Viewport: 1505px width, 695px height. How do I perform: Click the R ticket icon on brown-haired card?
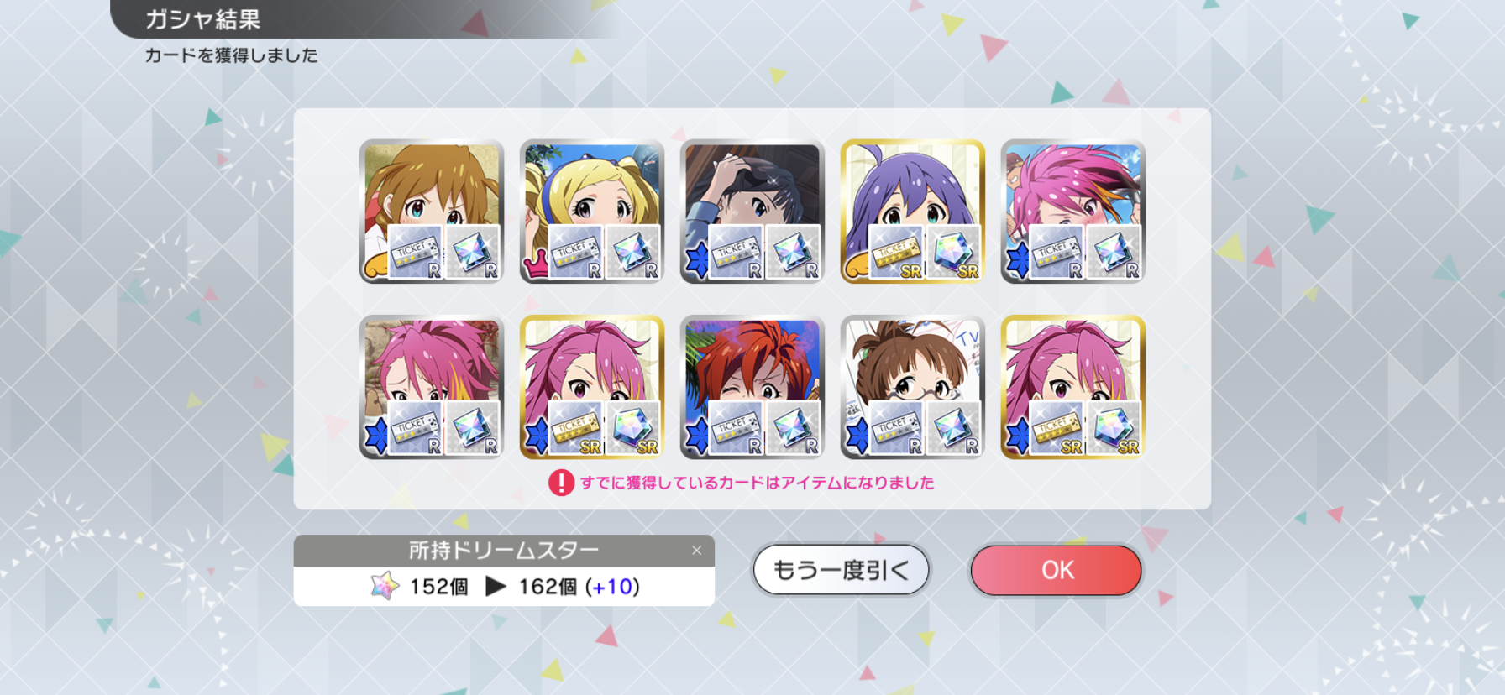(415, 252)
